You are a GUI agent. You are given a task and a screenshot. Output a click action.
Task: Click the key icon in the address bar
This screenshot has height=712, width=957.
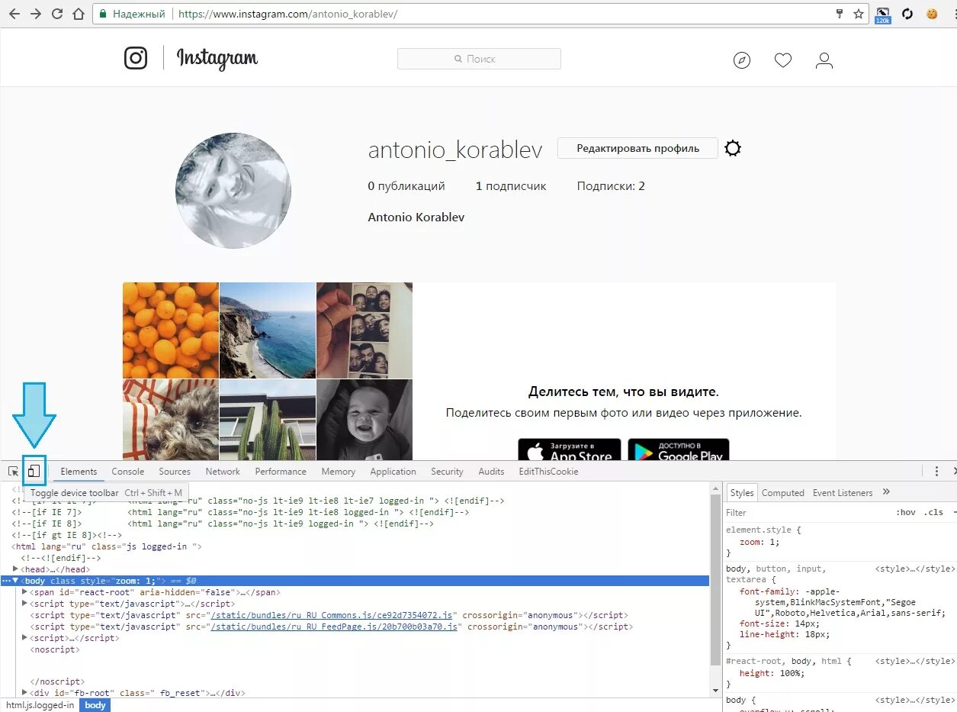click(840, 14)
